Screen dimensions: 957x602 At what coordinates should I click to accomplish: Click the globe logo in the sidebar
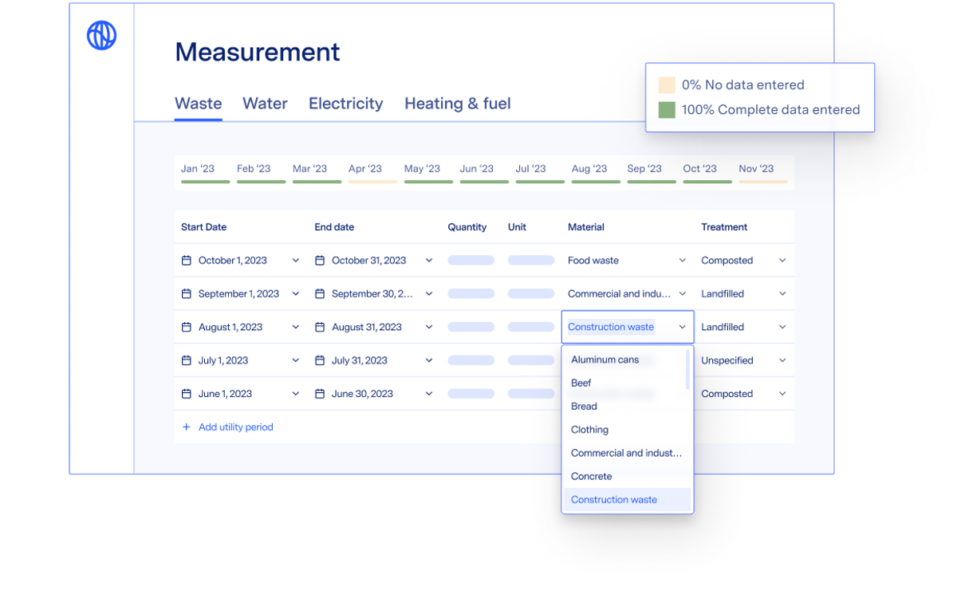coord(101,35)
